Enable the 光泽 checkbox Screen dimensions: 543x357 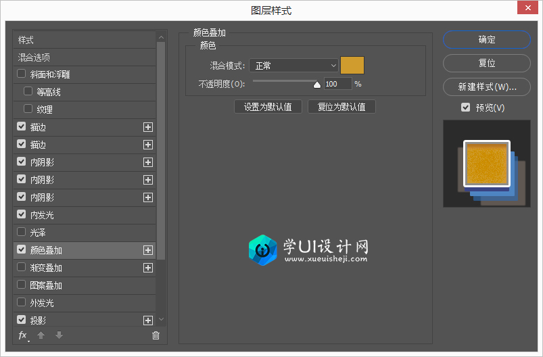22,232
